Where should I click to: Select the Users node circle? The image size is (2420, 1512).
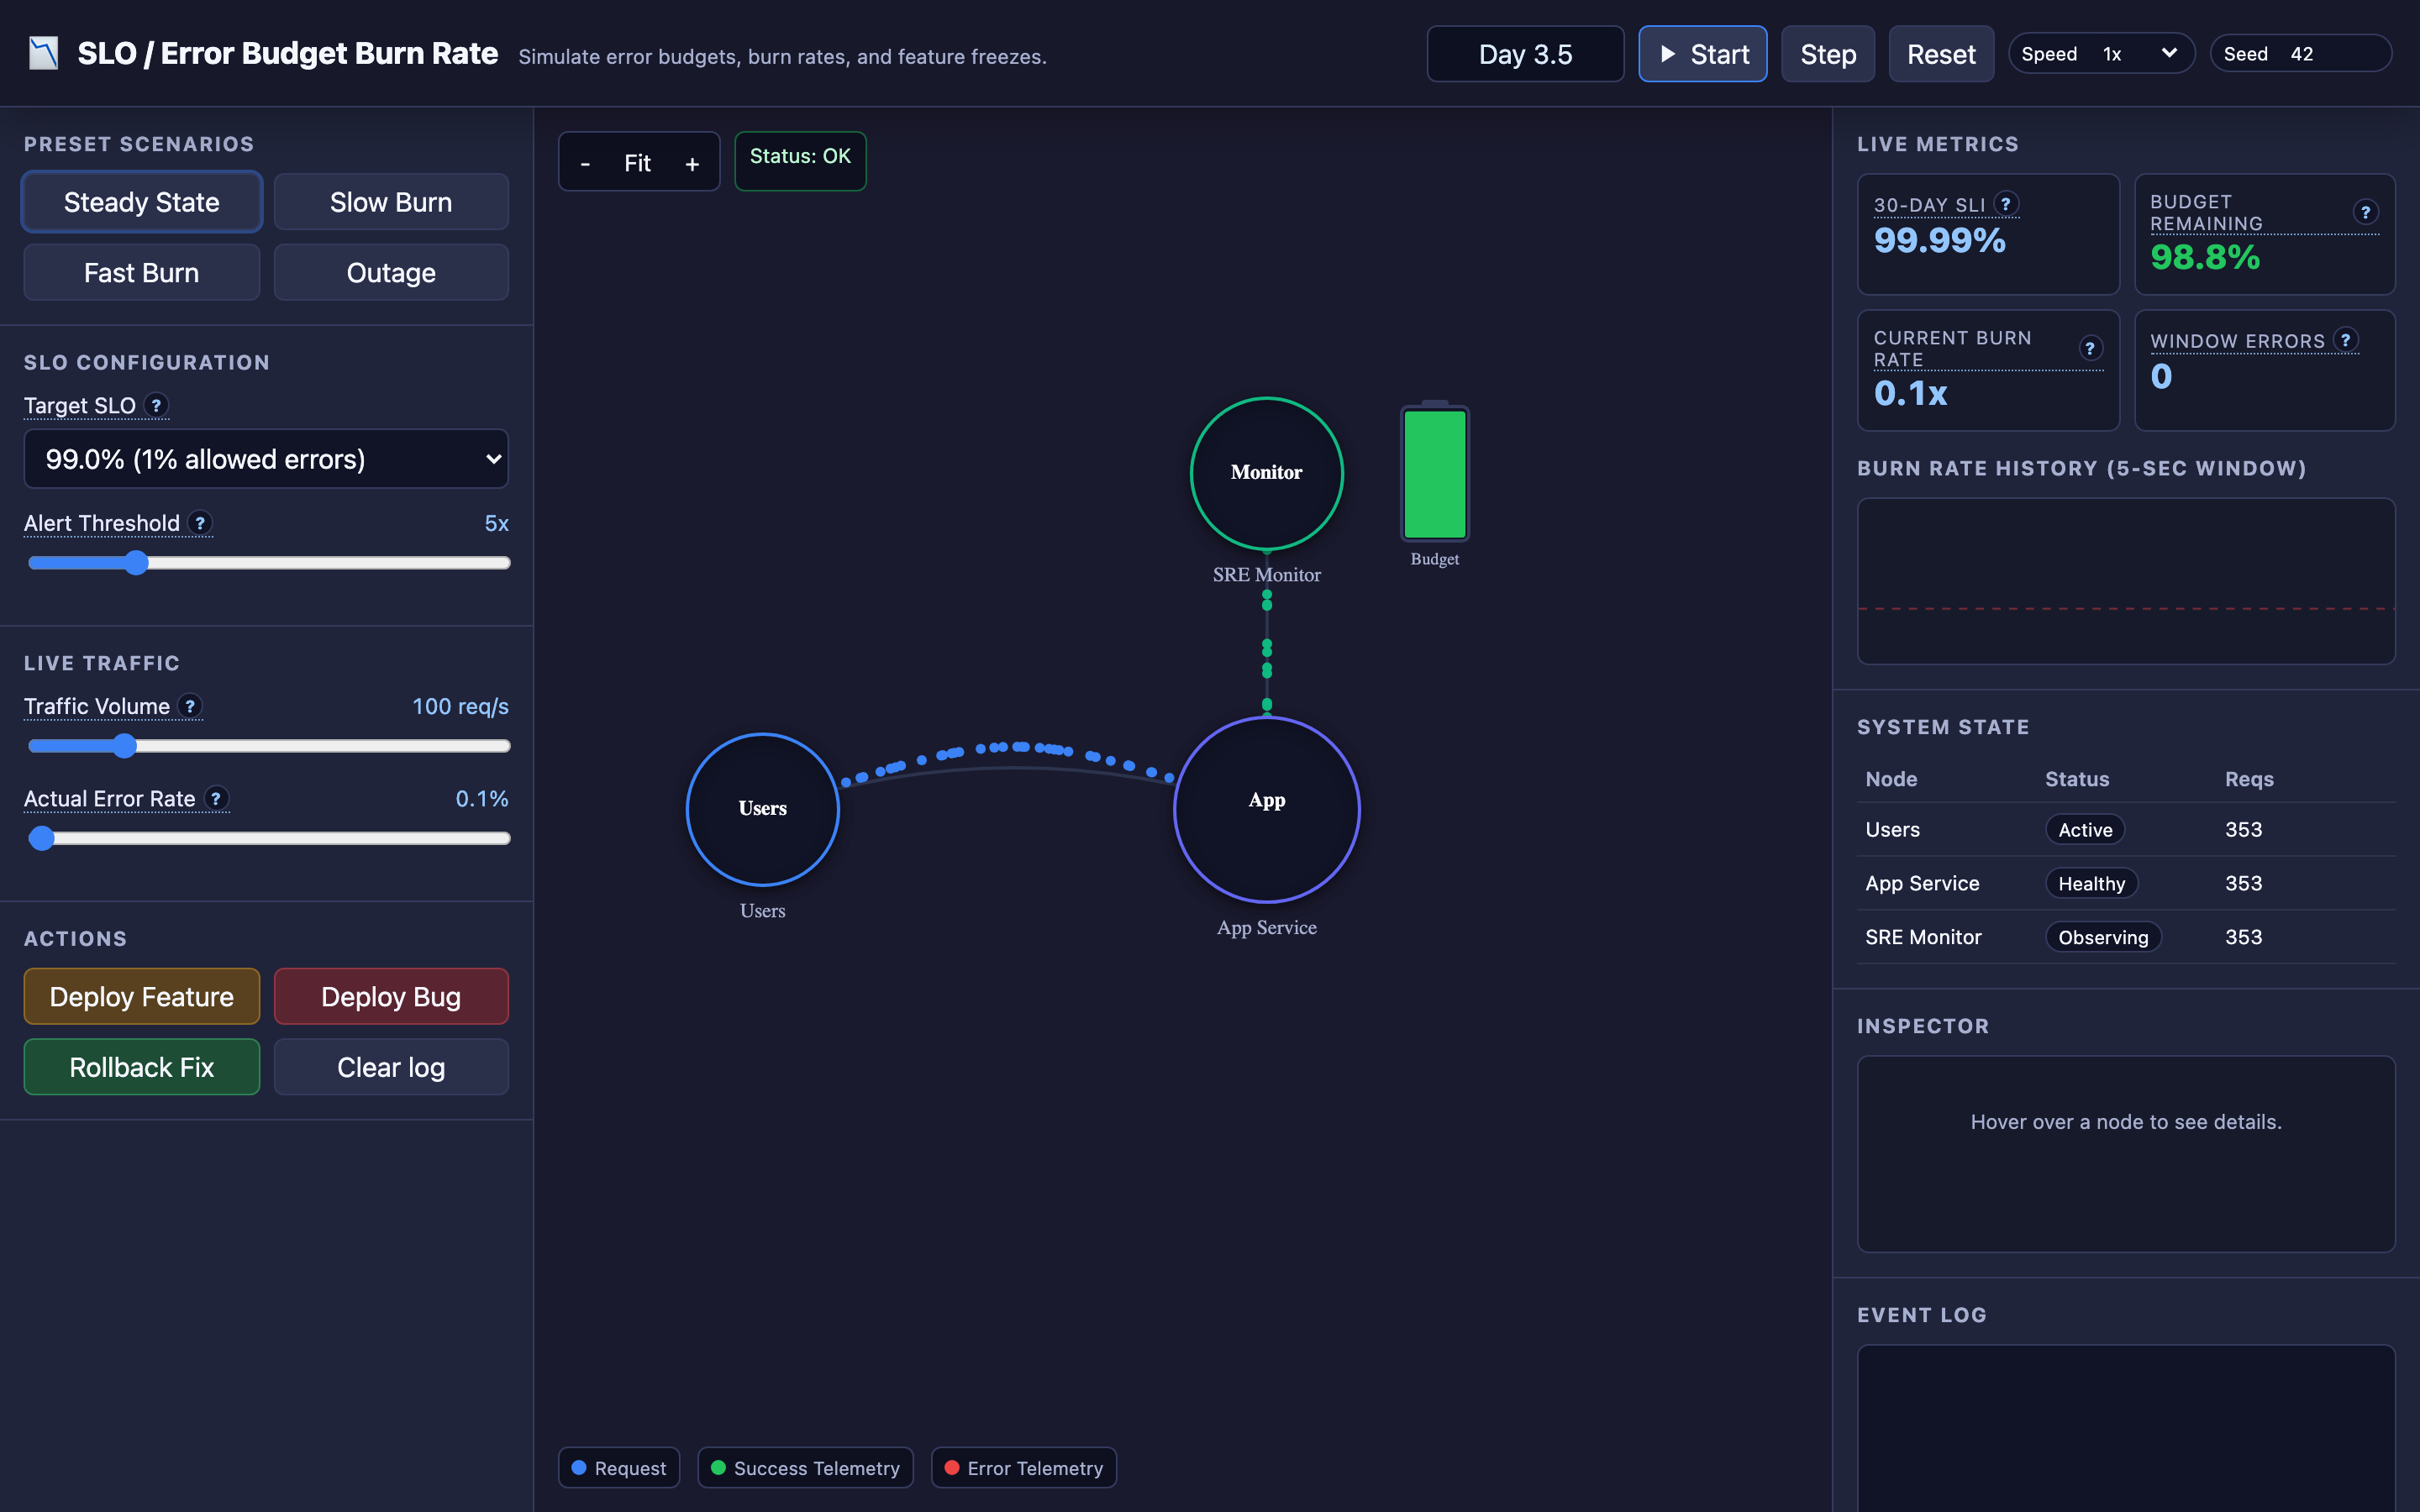tap(762, 809)
